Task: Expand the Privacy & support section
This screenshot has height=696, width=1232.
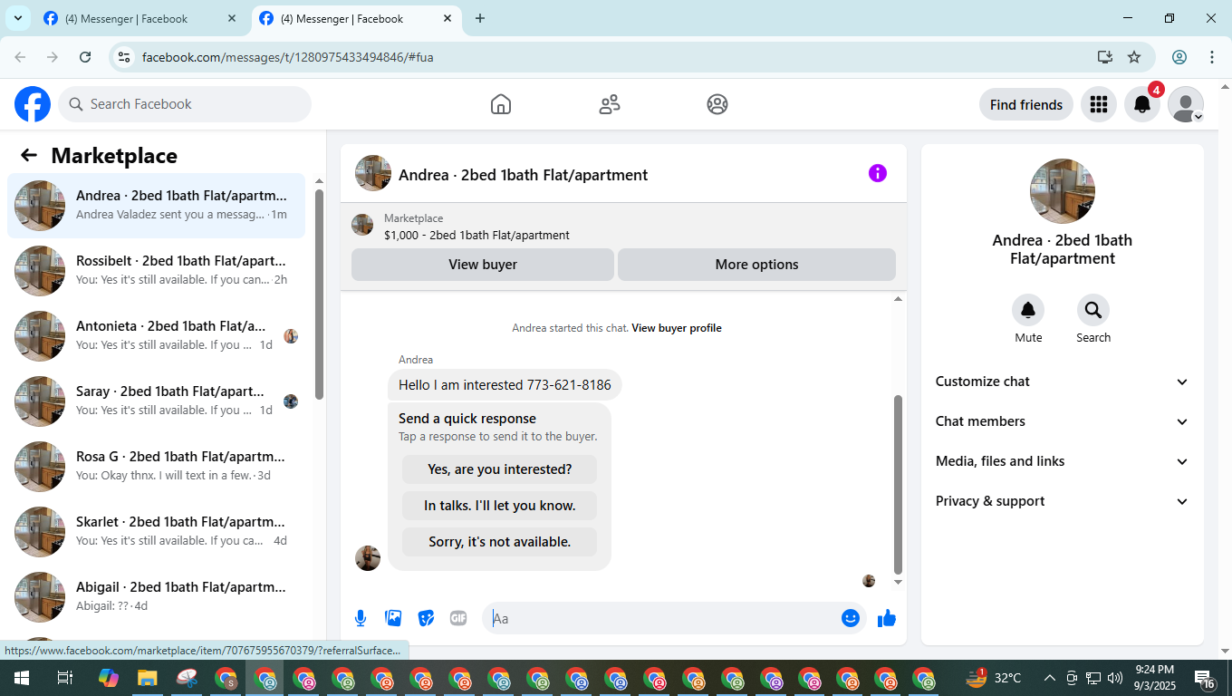Action: (1063, 501)
